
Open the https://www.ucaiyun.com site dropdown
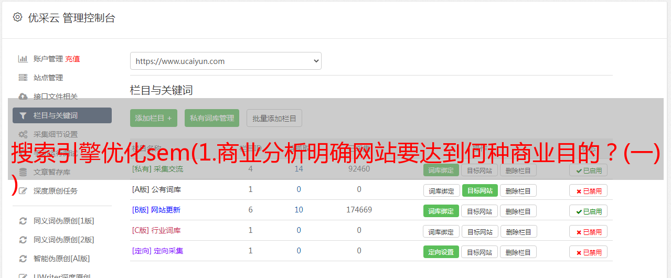226,61
